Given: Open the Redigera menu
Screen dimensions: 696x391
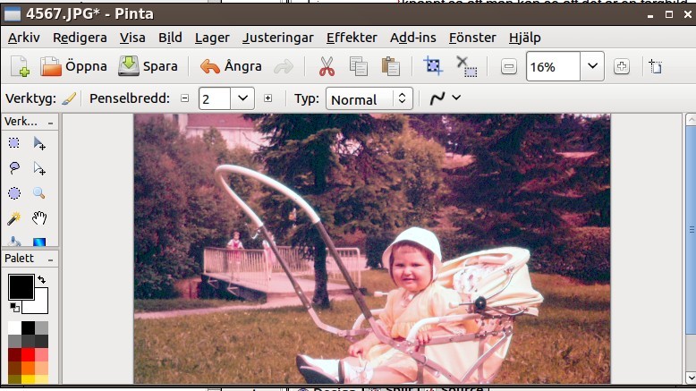Looking at the screenshot, I should (x=80, y=38).
